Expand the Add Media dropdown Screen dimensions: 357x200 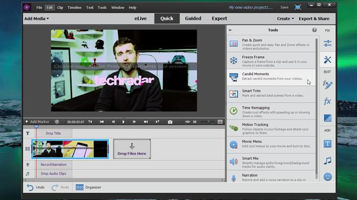pos(37,19)
